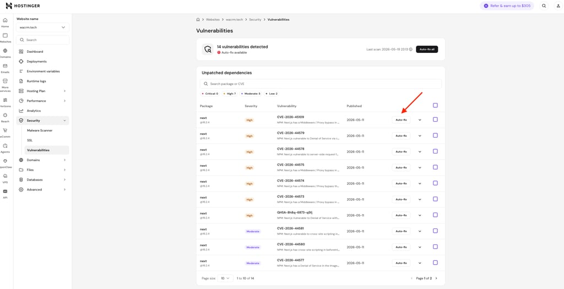Image resolution: width=564 pixels, height=289 pixels.
Task: Open Dashboard in the sidebar
Action: tap(42, 52)
